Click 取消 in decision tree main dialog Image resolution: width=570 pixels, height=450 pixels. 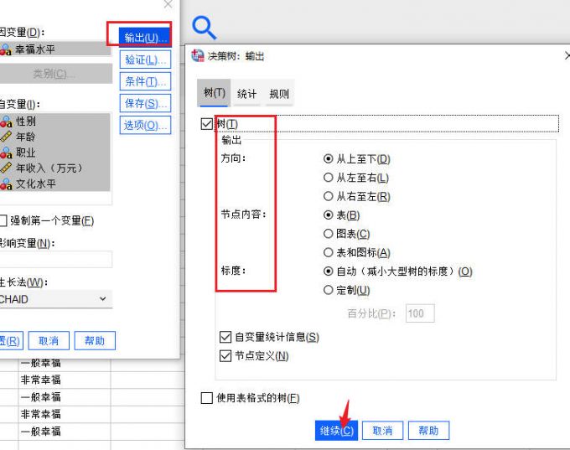click(x=49, y=340)
